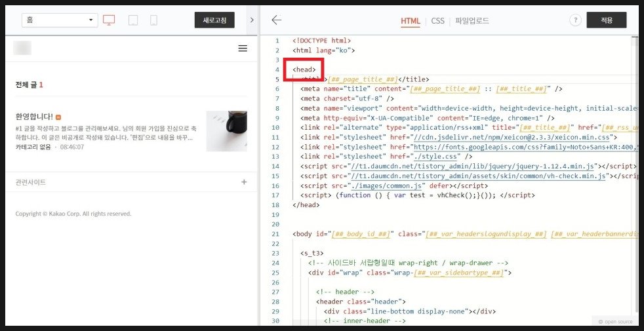
Task: Expand 관련사이트 with the plus icon
Action: [x=244, y=182]
